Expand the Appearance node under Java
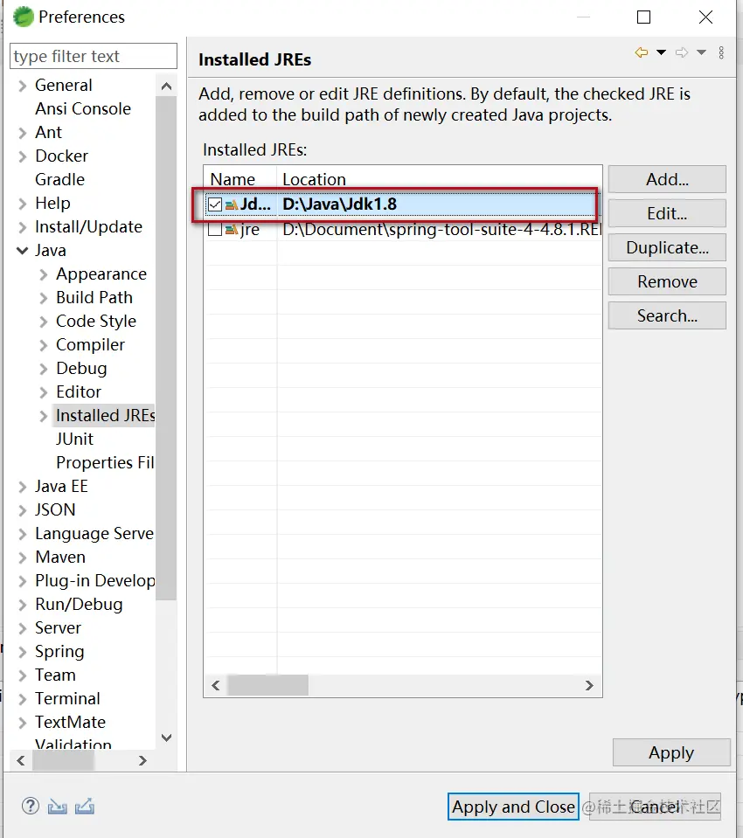This screenshot has width=743, height=838. [44, 274]
